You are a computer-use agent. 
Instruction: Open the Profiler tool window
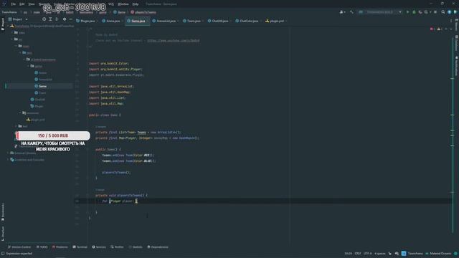(x=117, y=247)
